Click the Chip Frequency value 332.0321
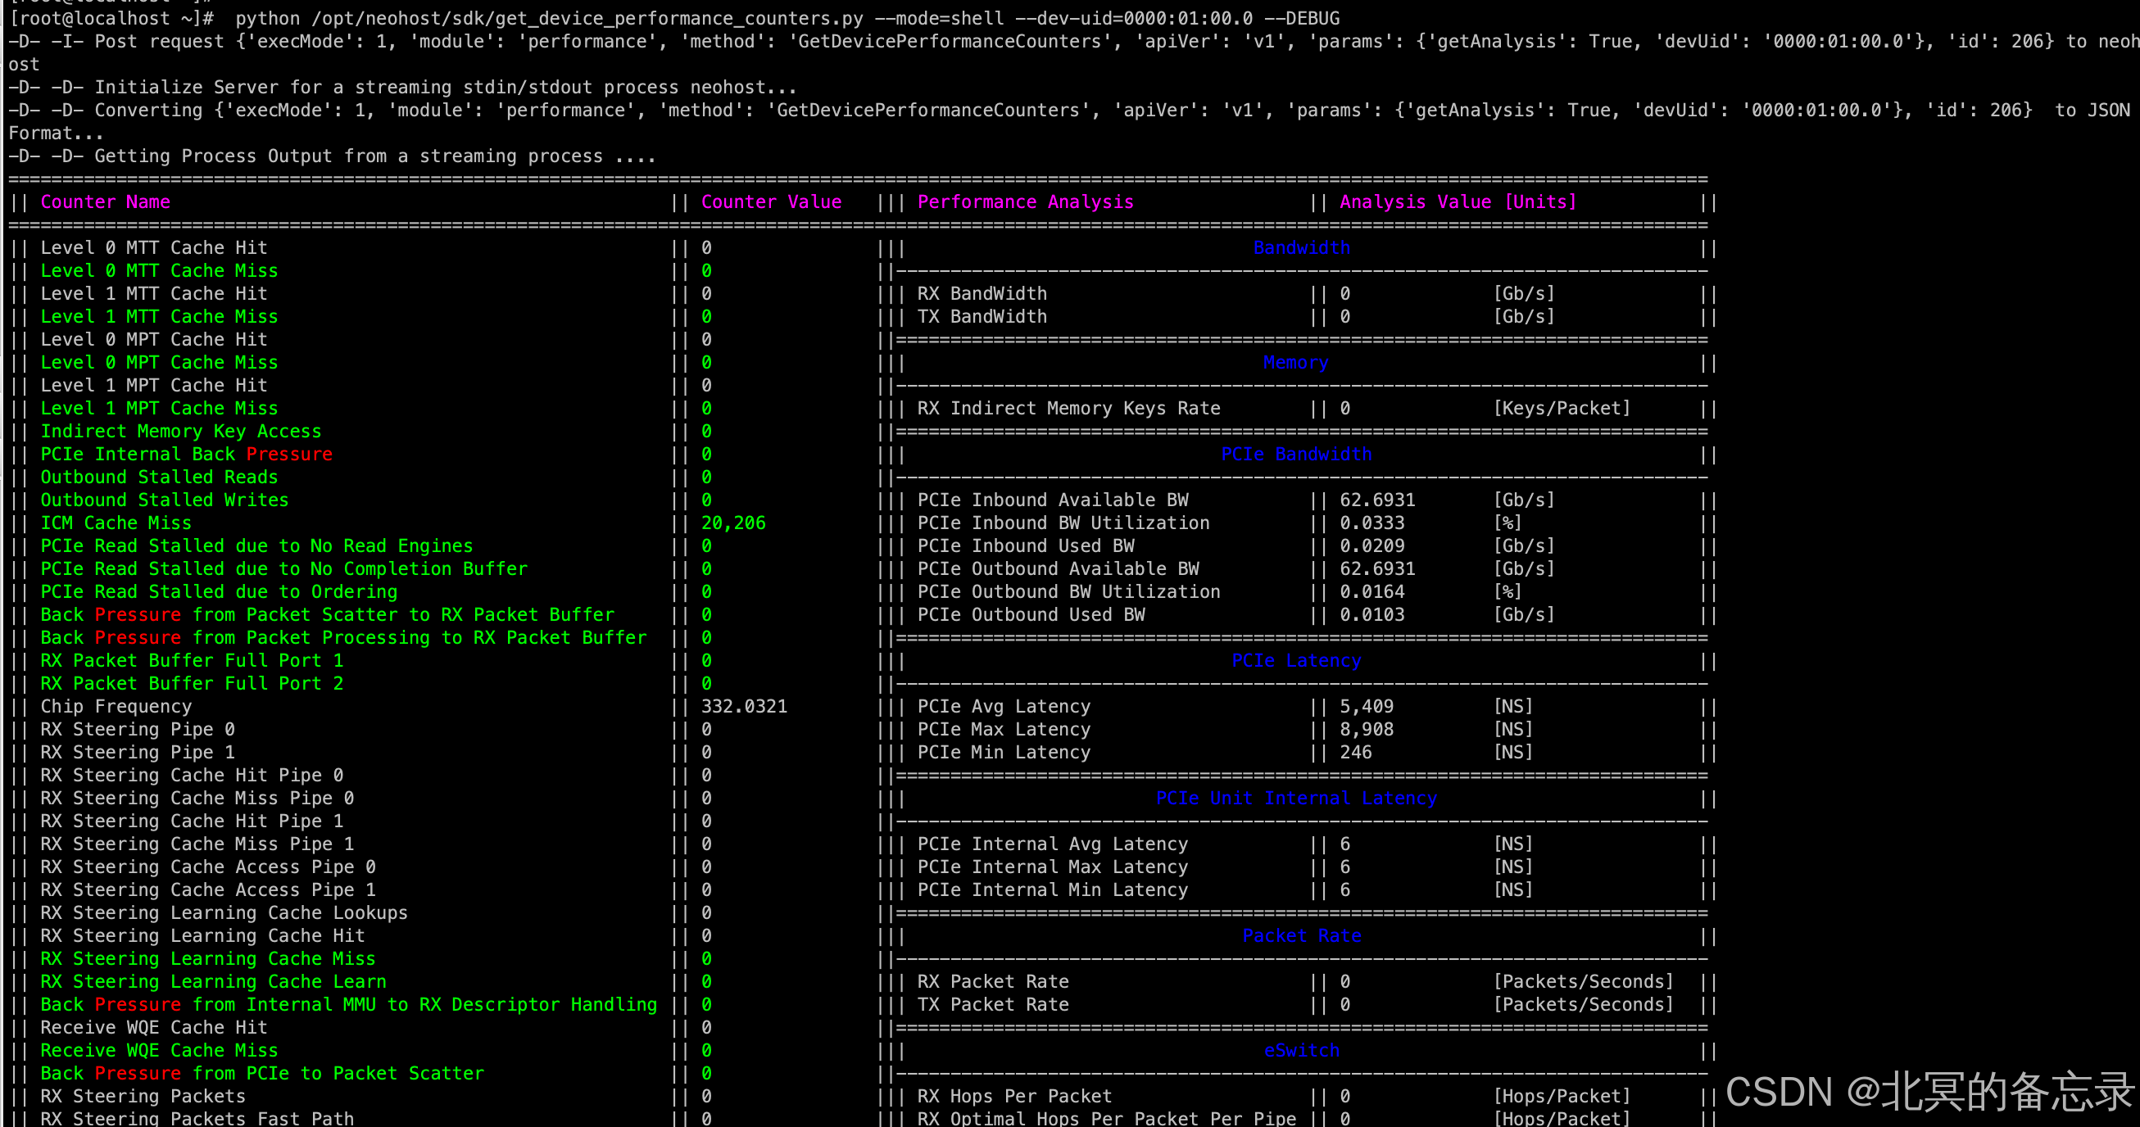This screenshot has height=1127, width=2140. 744,706
